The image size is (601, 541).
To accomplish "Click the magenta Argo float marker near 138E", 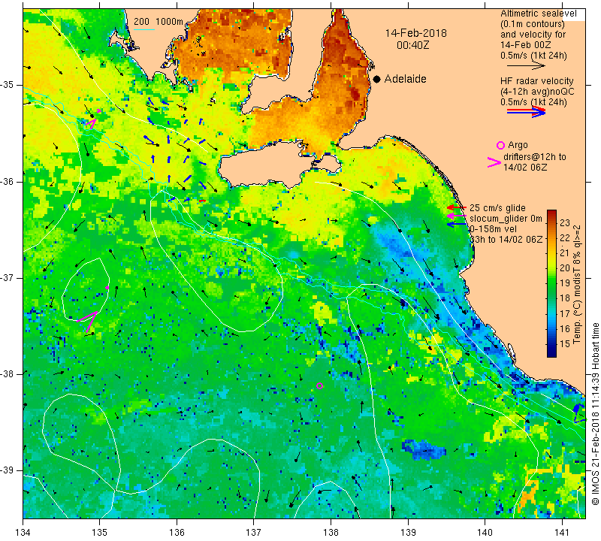I will click(320, 385).
